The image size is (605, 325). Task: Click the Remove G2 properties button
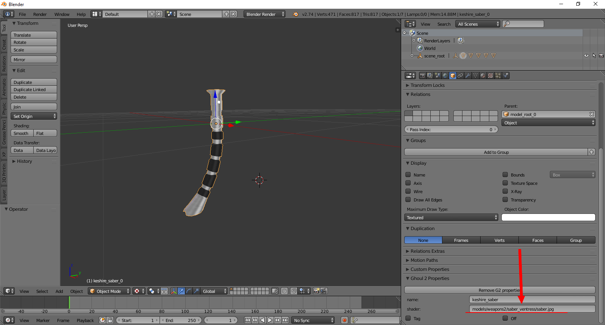coord(500,290)
